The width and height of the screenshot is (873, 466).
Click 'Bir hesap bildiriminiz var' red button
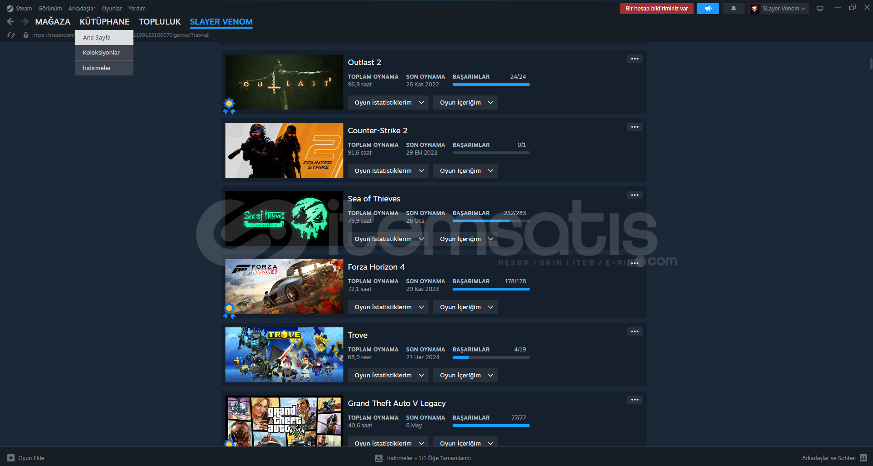click(x=657, y=9)
